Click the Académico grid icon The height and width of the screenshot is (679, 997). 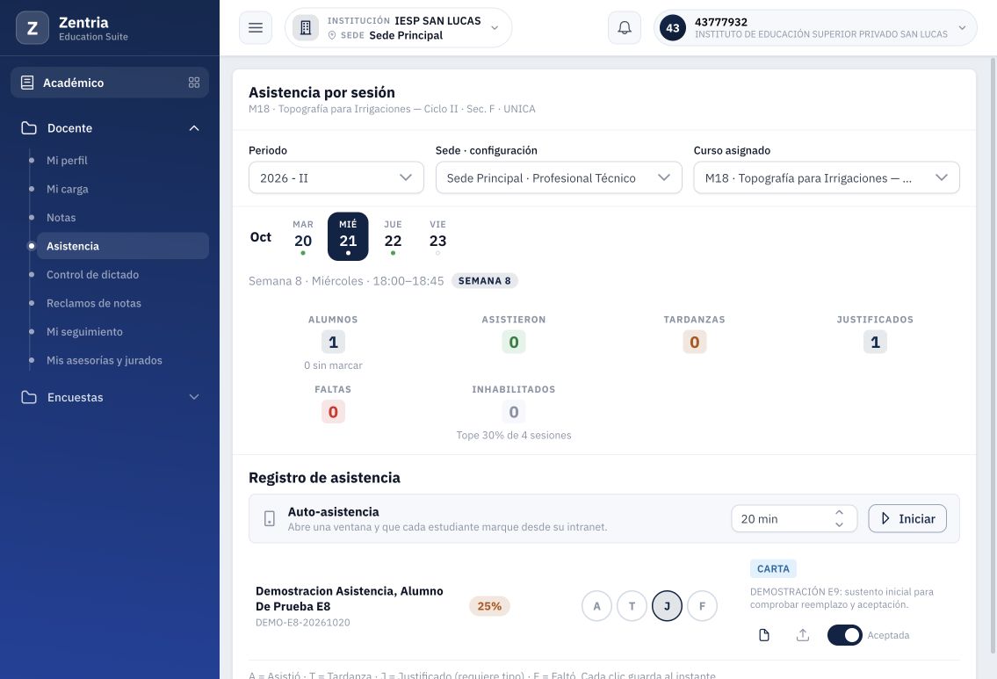click(x=194, y=83)
